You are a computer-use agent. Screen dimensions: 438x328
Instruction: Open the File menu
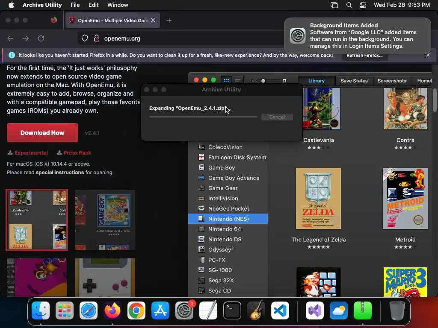75,5
